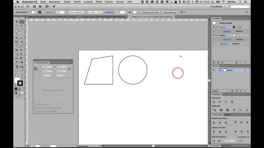Open the stroke weight dropdown arrow
264x148 pixels.
66,12
